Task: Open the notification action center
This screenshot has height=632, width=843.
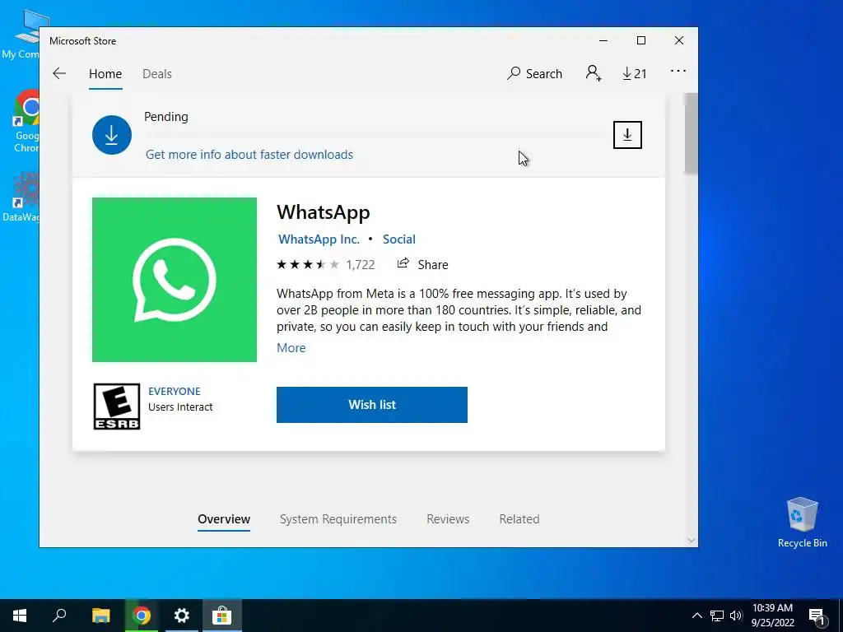Action: pyautogui.click(x=817, y=616)
